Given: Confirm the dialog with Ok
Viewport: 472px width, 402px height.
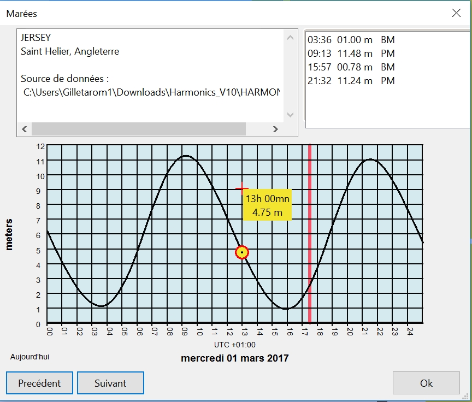Looking at the screenshot, I should point(426,383).
